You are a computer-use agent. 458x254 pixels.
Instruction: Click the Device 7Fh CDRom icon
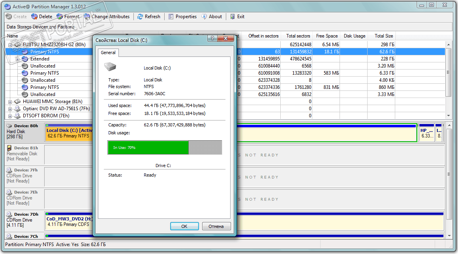[x=9, y=170]
